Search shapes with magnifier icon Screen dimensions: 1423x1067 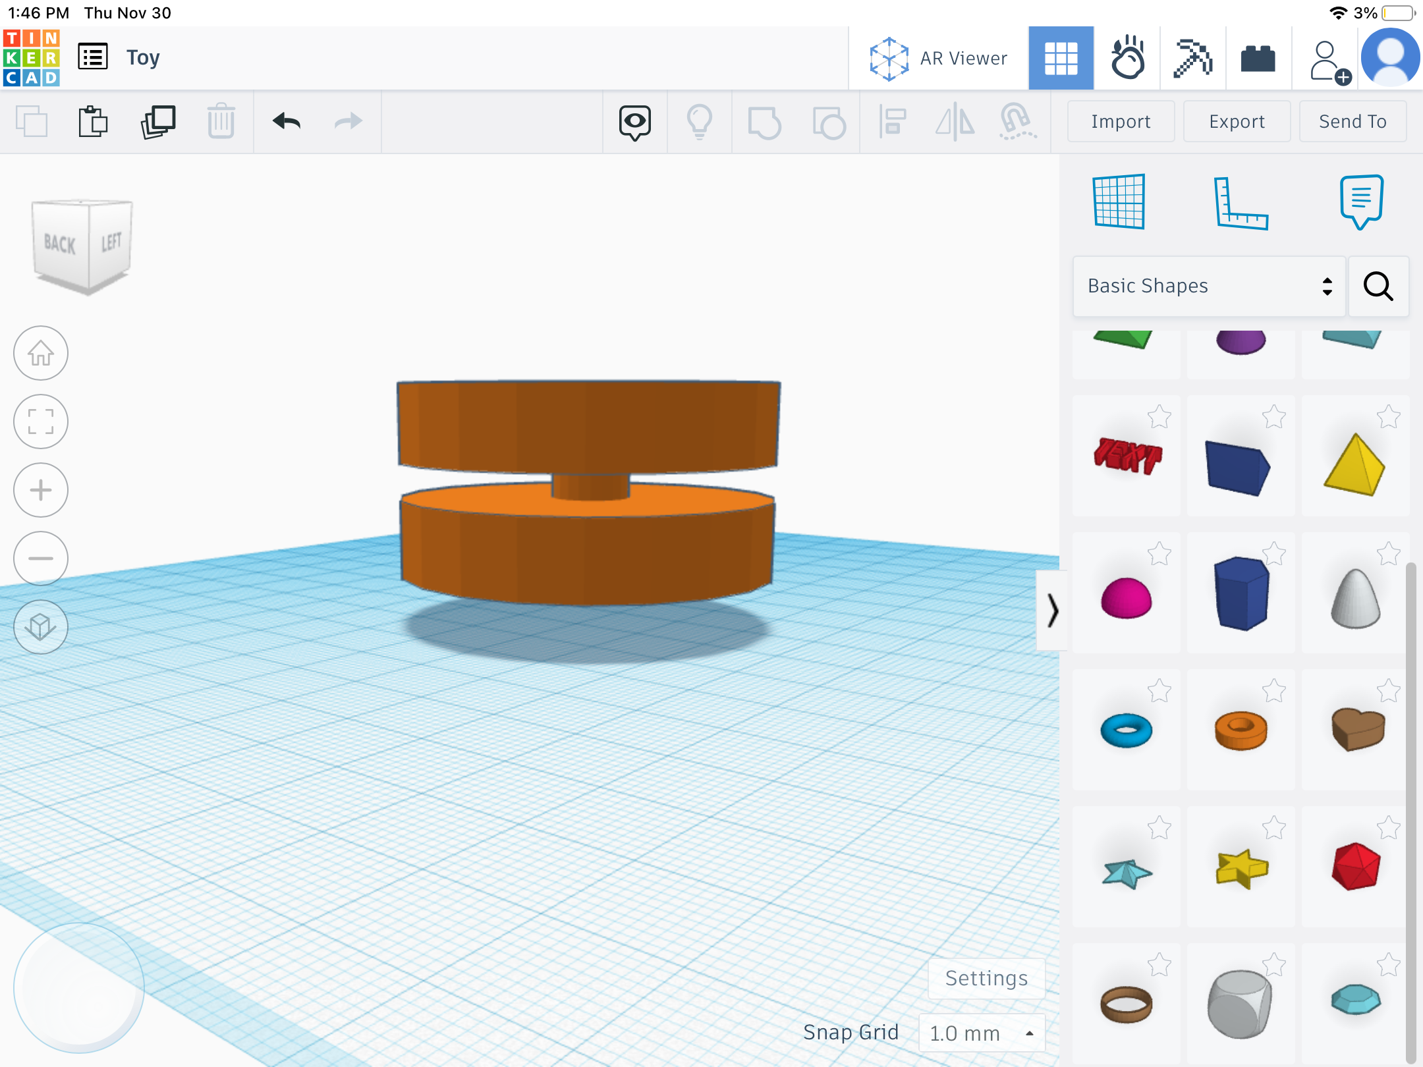tap(1378, 286)
